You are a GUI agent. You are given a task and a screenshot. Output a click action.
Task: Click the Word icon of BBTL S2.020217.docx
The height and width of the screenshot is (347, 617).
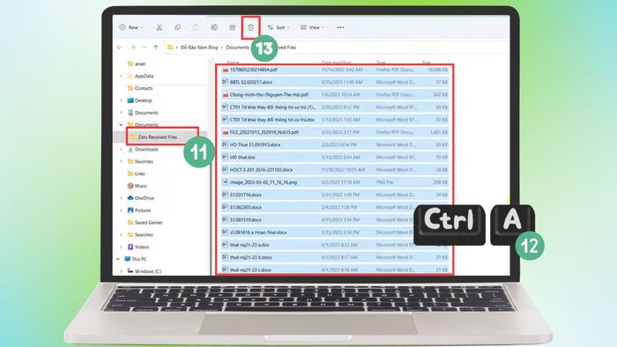[225, 82]
